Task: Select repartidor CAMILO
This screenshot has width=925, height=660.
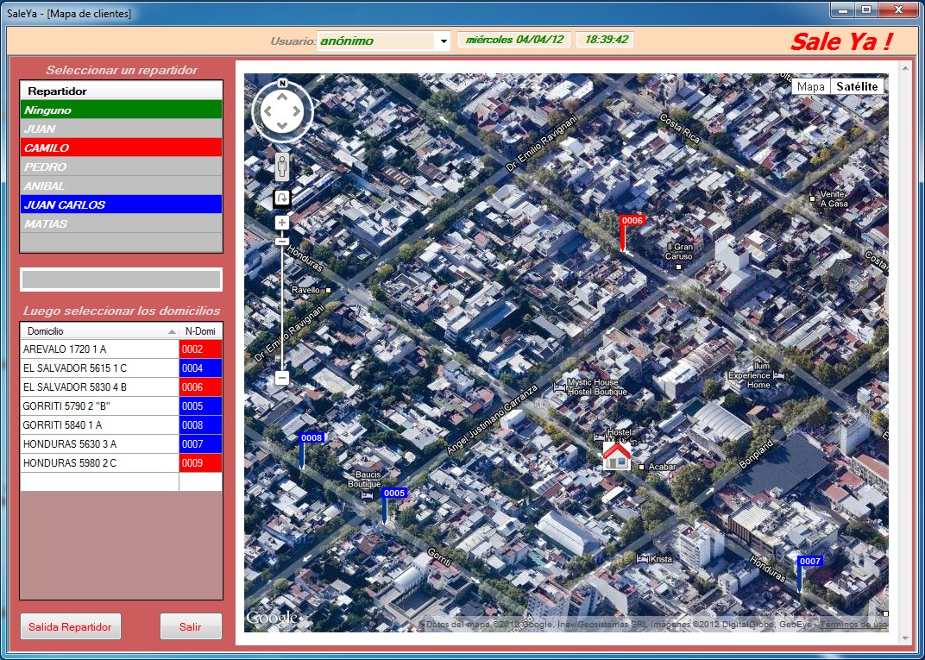Action: 122,148
